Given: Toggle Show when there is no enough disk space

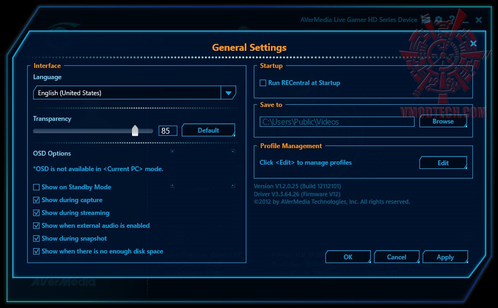Looking at the screenshot, I should 36,251.
